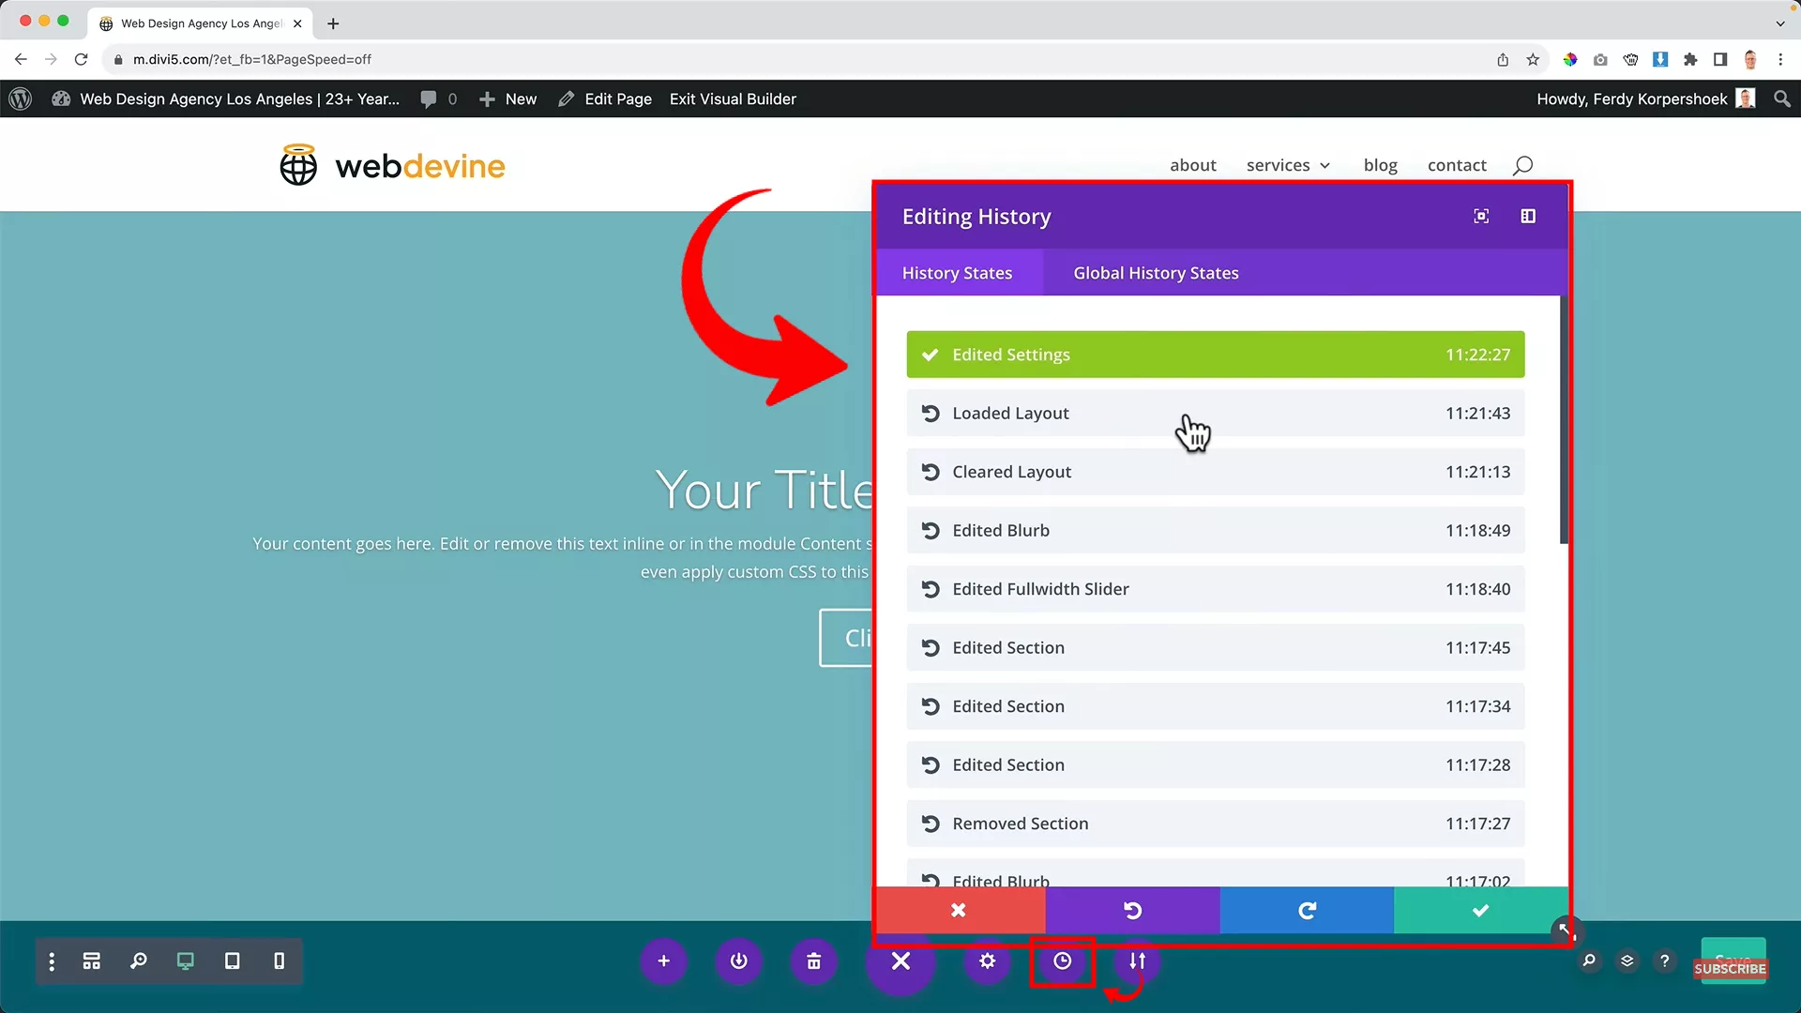Dock the Editing History panel to side
Viewport: 1801px width, 1013px height.
point(1528,216)
